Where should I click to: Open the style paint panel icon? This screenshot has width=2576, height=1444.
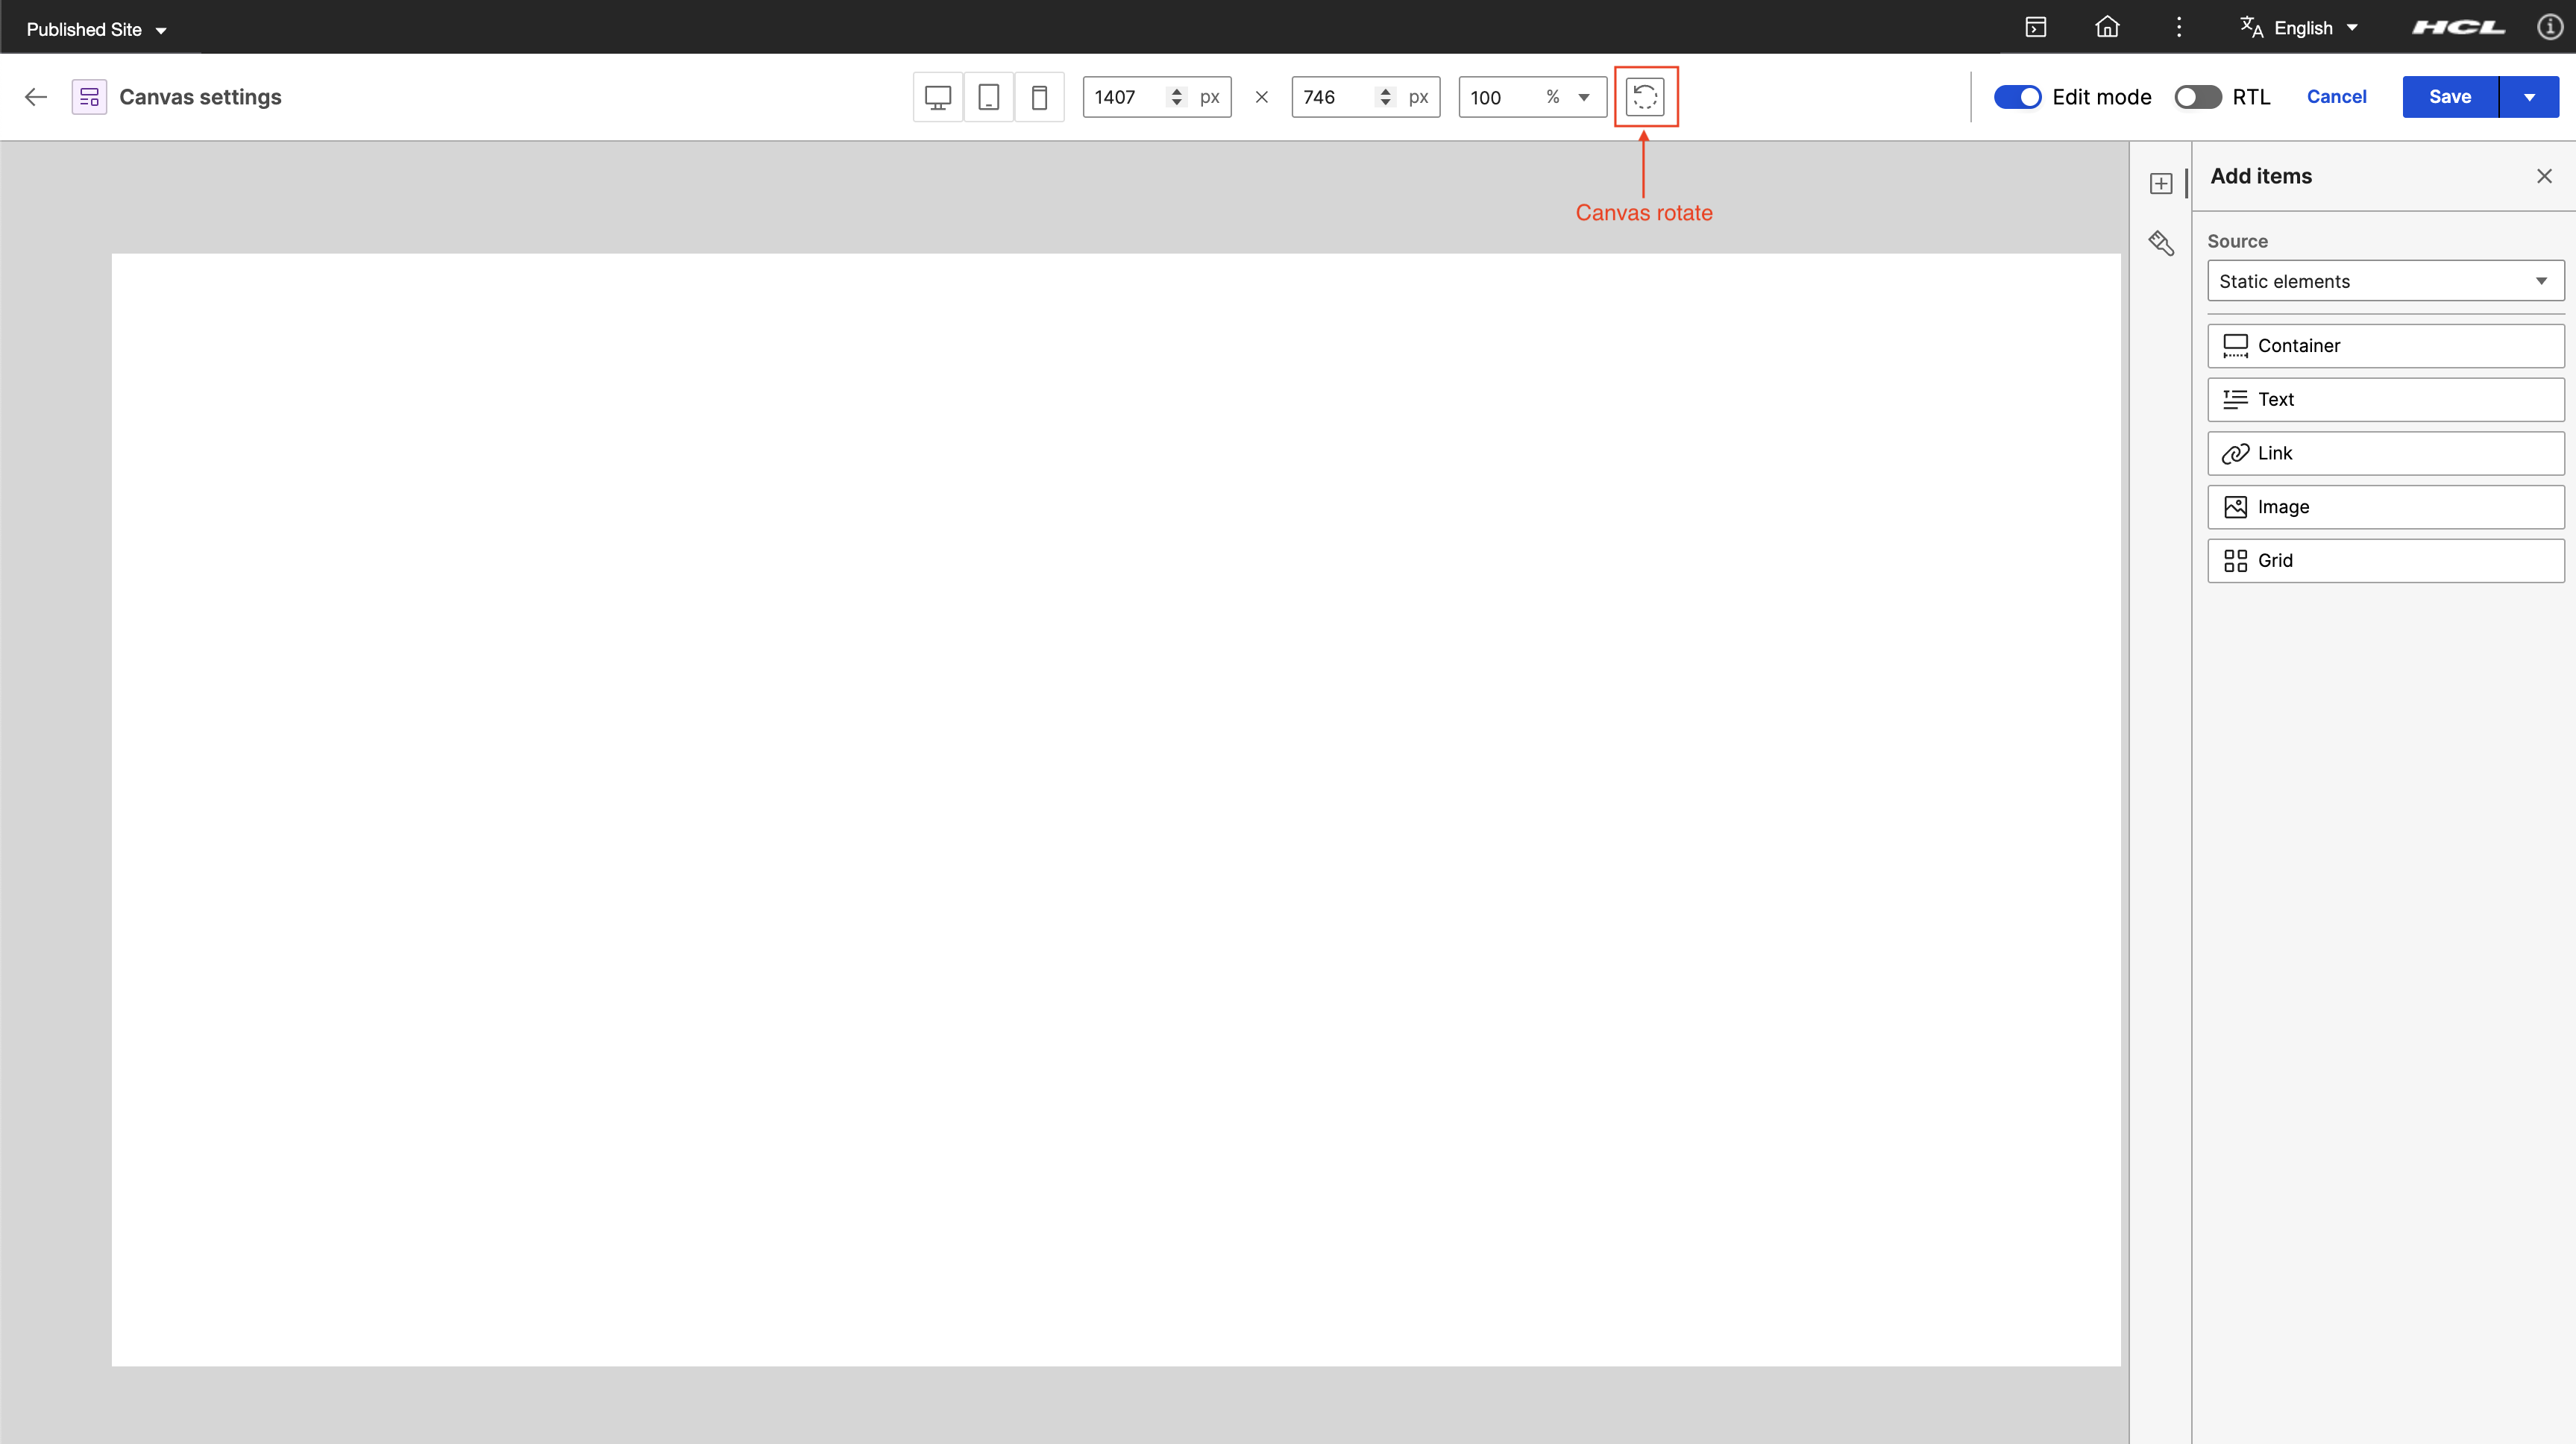[2161, 243]
